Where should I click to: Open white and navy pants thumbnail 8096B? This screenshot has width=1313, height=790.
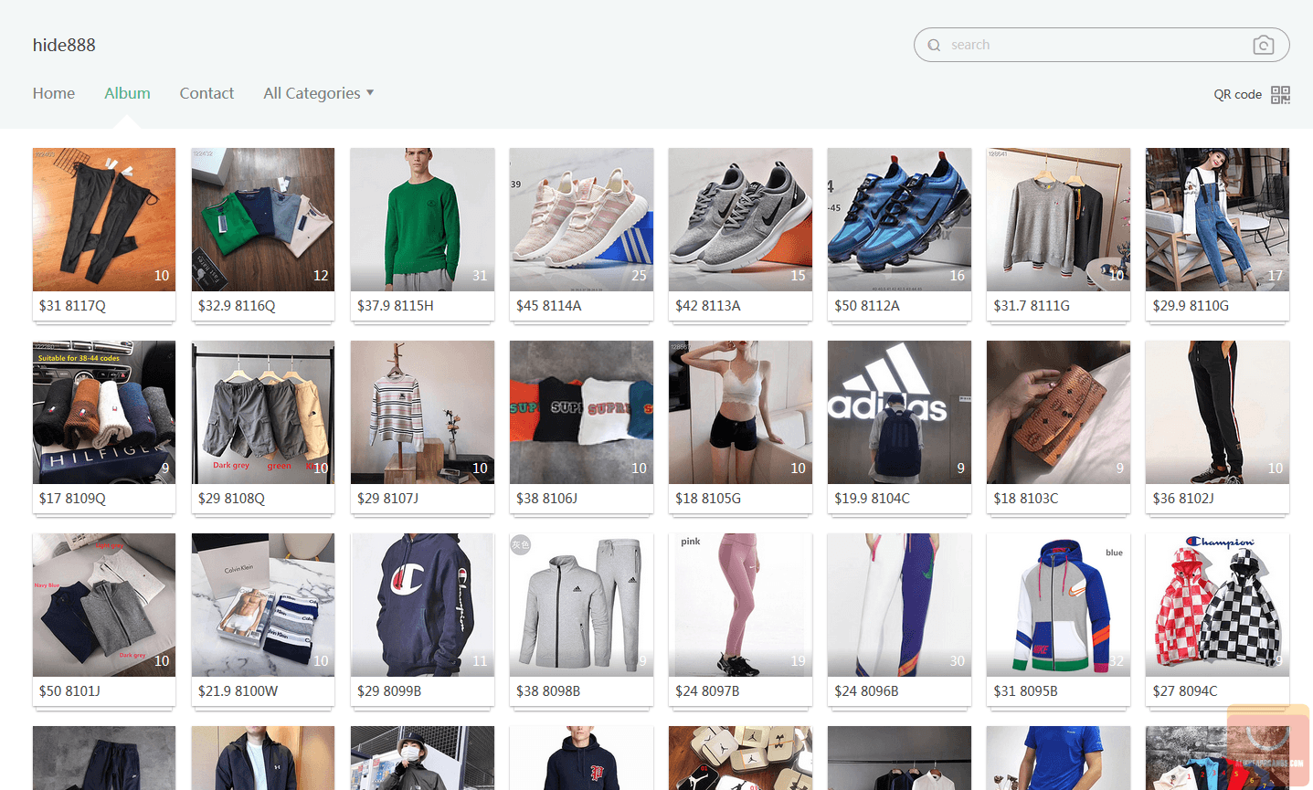899,605
